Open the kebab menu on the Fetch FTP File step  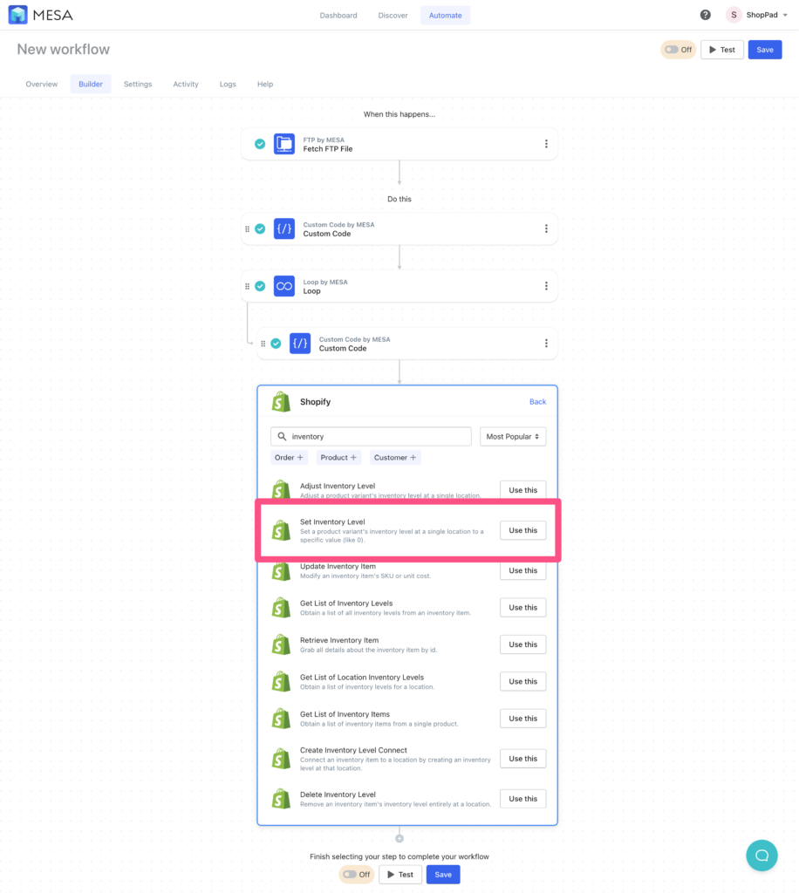546,143
